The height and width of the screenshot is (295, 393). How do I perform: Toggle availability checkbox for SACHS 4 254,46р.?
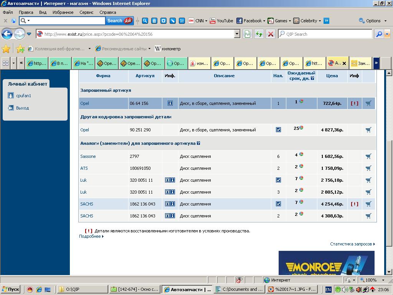[278, 204]
